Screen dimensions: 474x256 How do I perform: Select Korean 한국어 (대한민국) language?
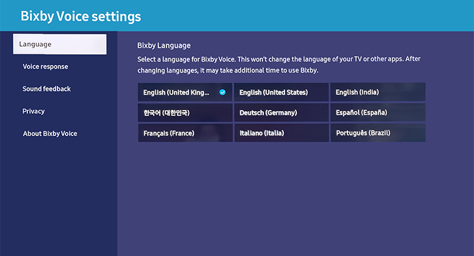click(x=185, y=112)
